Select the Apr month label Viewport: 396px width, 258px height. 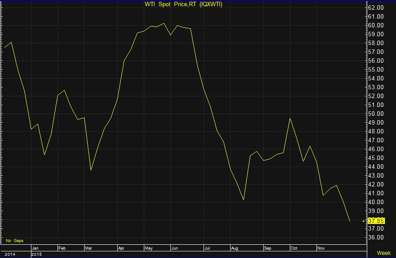pyautogui.click(x=121, y=248)
